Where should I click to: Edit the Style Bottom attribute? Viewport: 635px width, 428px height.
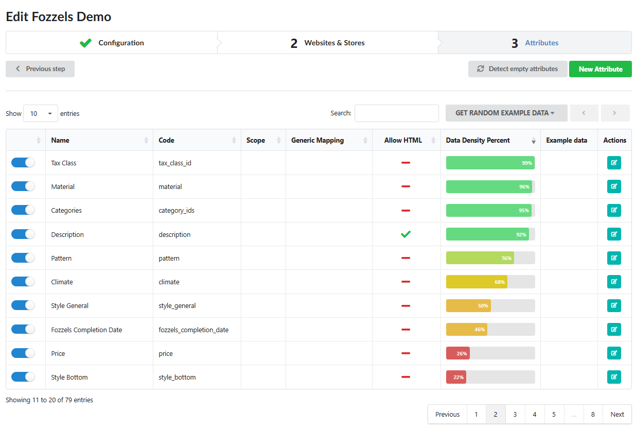[614, 377]
